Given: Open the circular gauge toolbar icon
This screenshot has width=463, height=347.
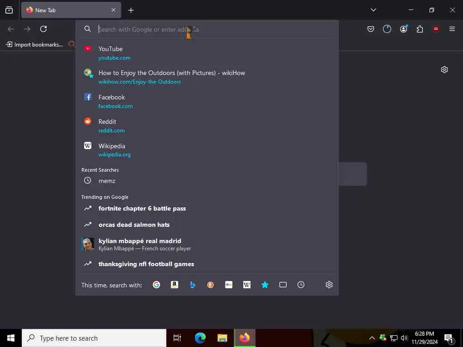Looking at the screenshot, I should pos(387,29).
